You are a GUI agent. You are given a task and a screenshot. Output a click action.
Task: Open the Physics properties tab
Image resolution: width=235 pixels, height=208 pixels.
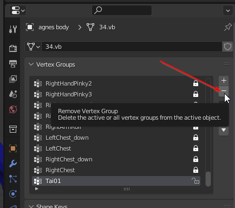[x=13, y=194]
